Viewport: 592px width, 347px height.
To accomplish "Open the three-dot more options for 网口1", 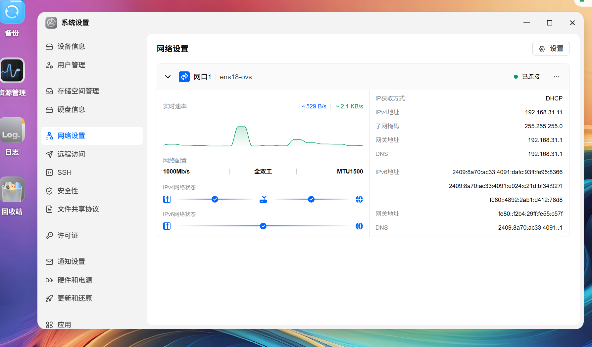I will click(557, 77).
